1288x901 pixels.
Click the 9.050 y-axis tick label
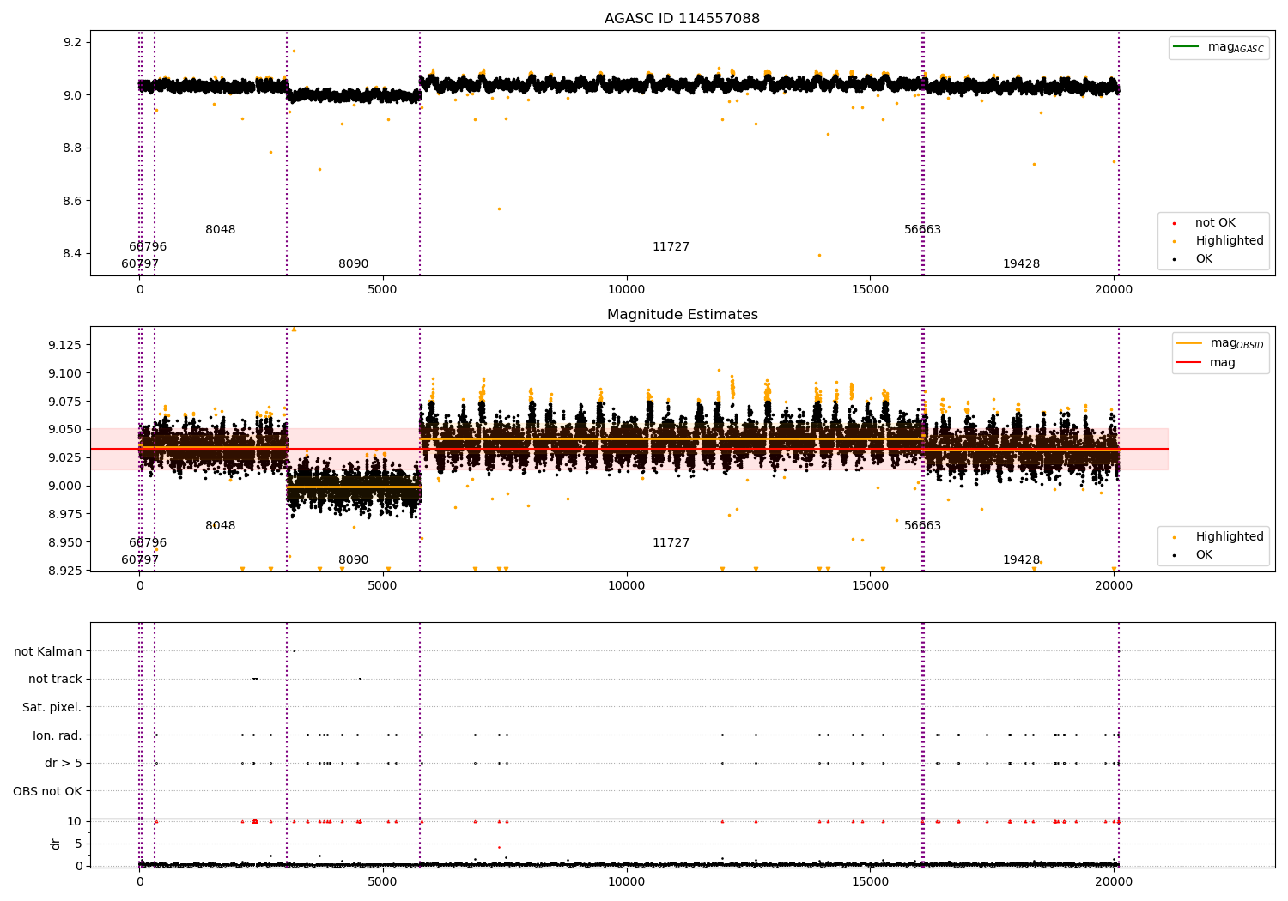coord(65,430)
